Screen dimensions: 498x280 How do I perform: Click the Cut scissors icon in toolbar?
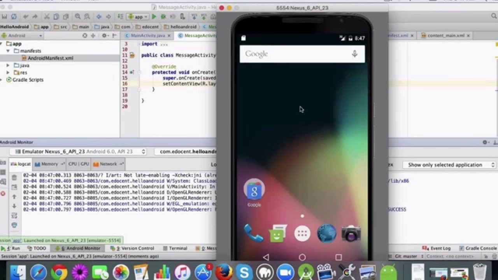tap(47, 17)
